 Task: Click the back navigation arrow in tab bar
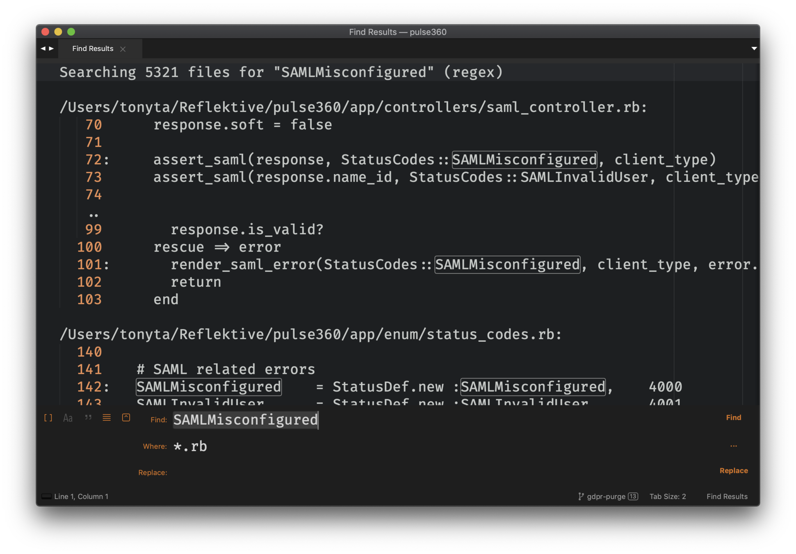43,48
